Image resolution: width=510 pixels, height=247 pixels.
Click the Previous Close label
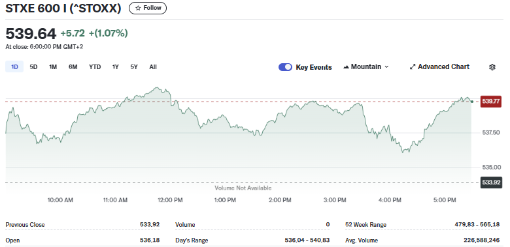point(25,225)
